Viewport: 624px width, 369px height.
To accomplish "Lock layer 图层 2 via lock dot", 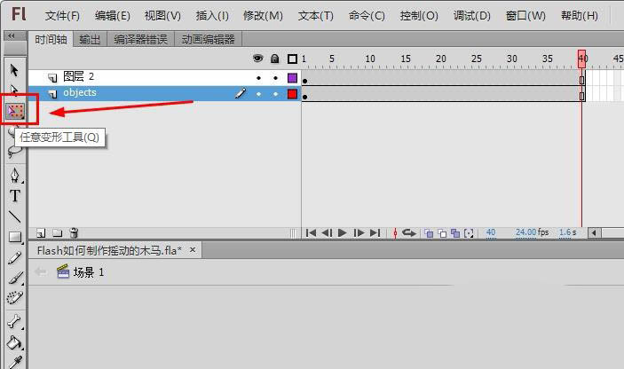I will tap(275, 78).
